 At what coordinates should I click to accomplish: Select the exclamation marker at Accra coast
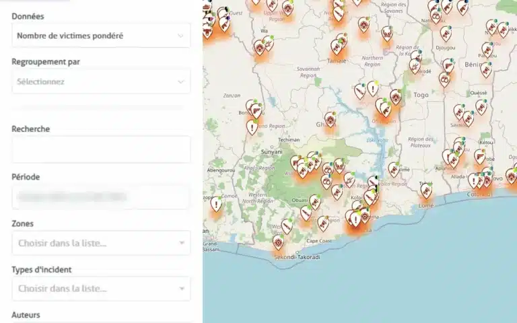tap(355, 219)
